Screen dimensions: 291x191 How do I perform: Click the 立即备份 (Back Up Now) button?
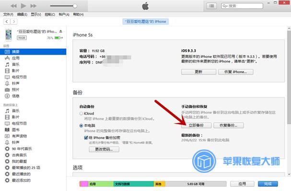(196, 125)
